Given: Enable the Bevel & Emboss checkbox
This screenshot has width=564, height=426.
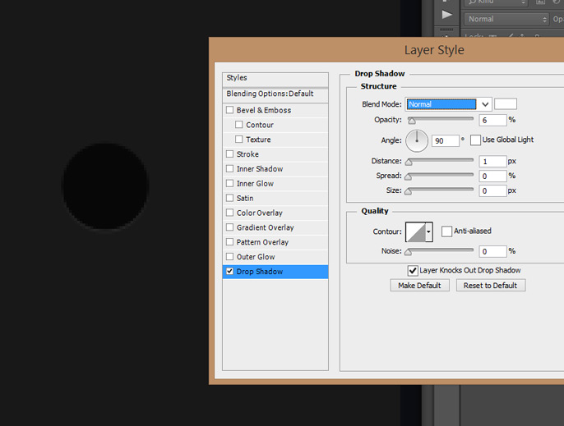Looking at the screenshot, I should (230, 110).
